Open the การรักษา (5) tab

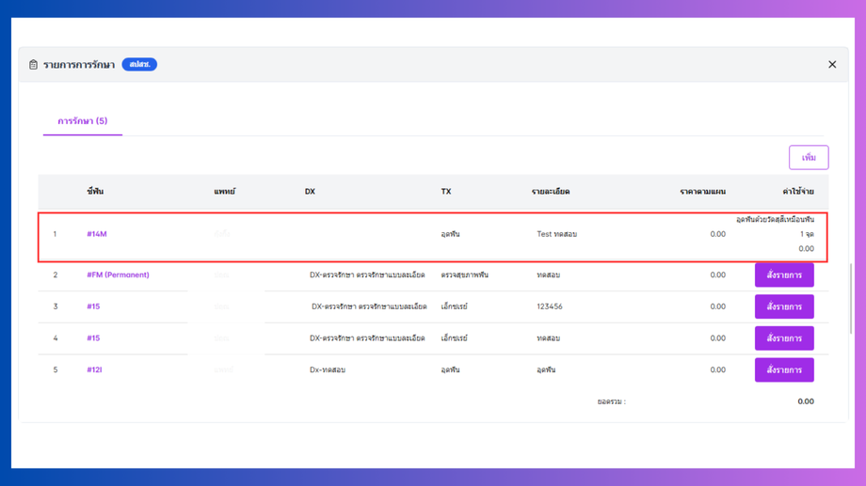tap(82, 121)
